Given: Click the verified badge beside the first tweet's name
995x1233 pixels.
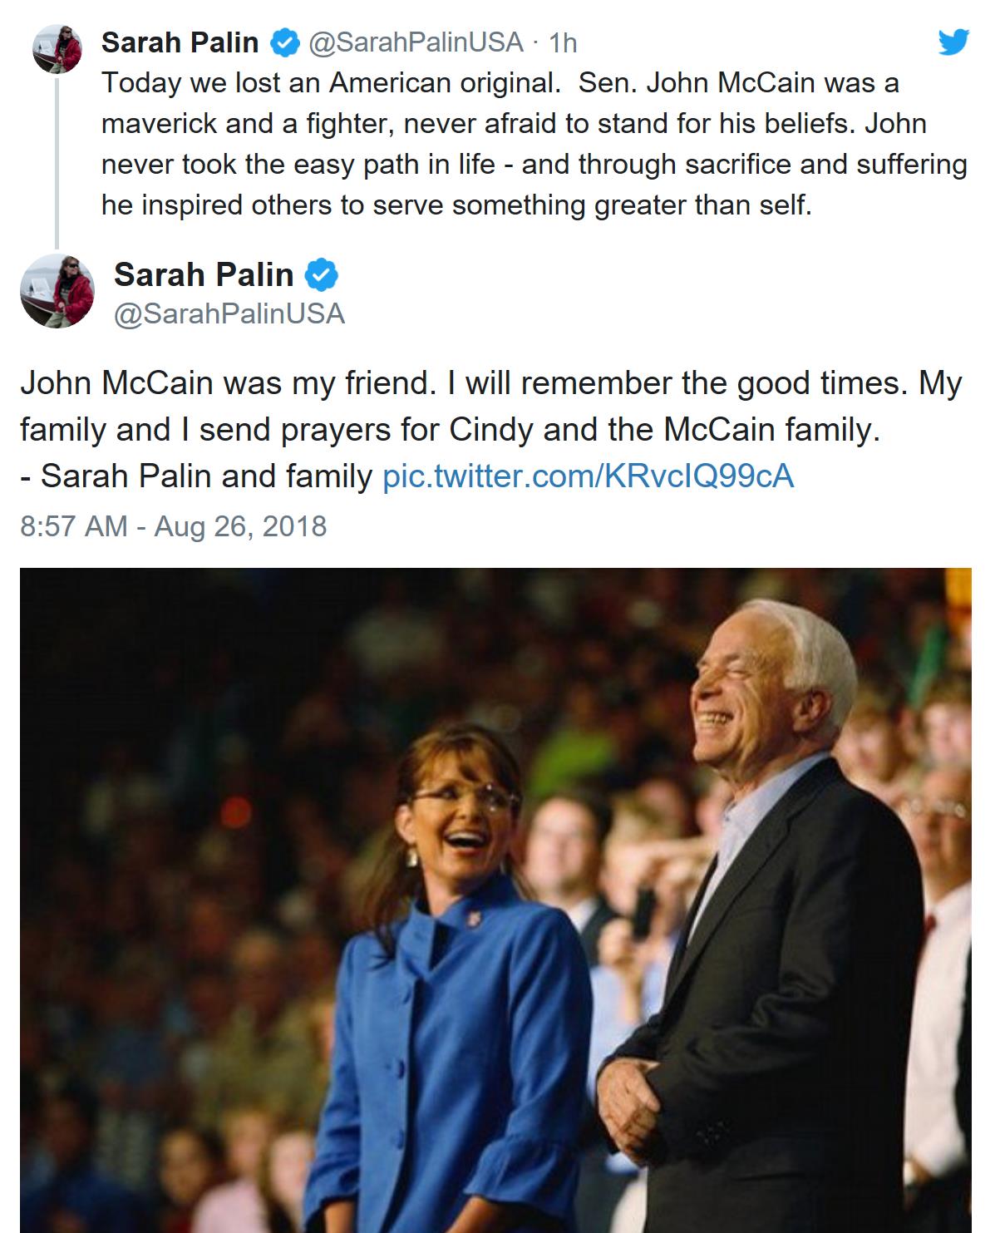Looking at the screenshot, I should [x=285, y=42].
